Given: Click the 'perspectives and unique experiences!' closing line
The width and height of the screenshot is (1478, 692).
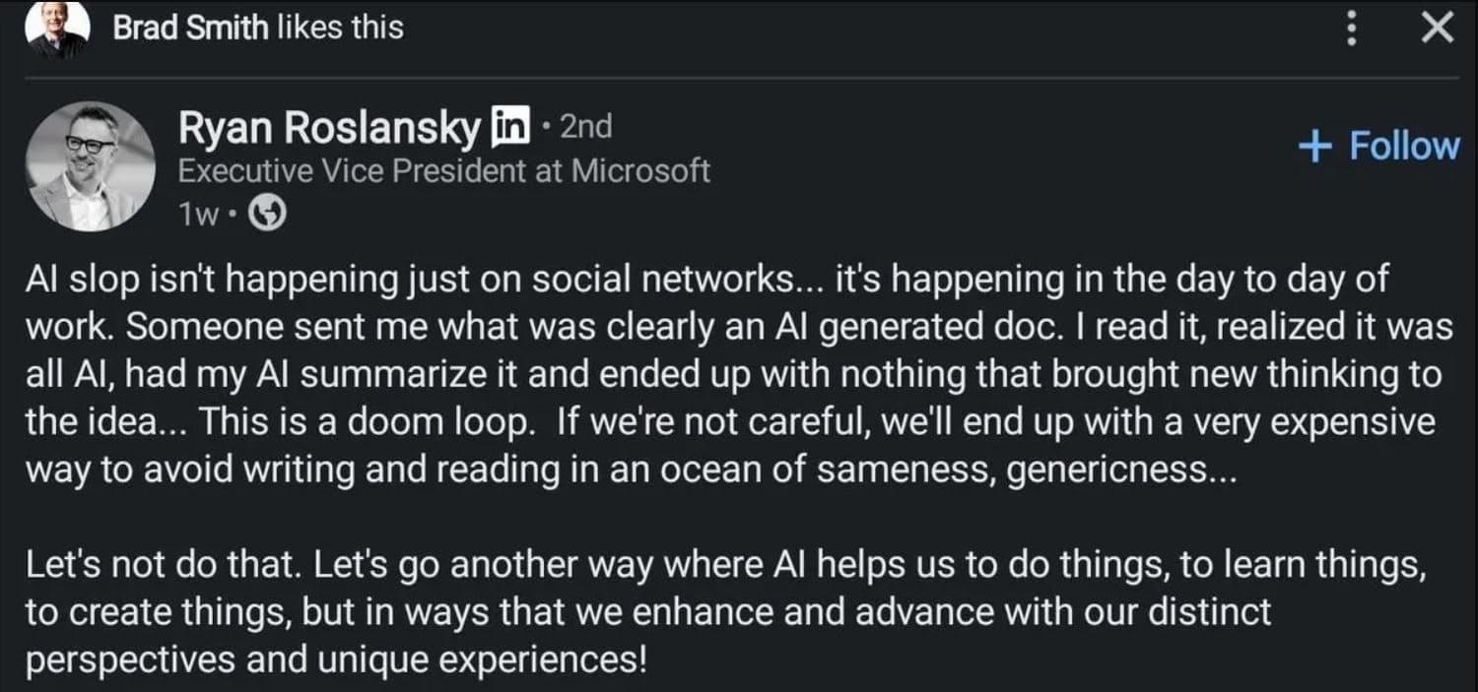Looking at the screenshot, I should 336,660.
